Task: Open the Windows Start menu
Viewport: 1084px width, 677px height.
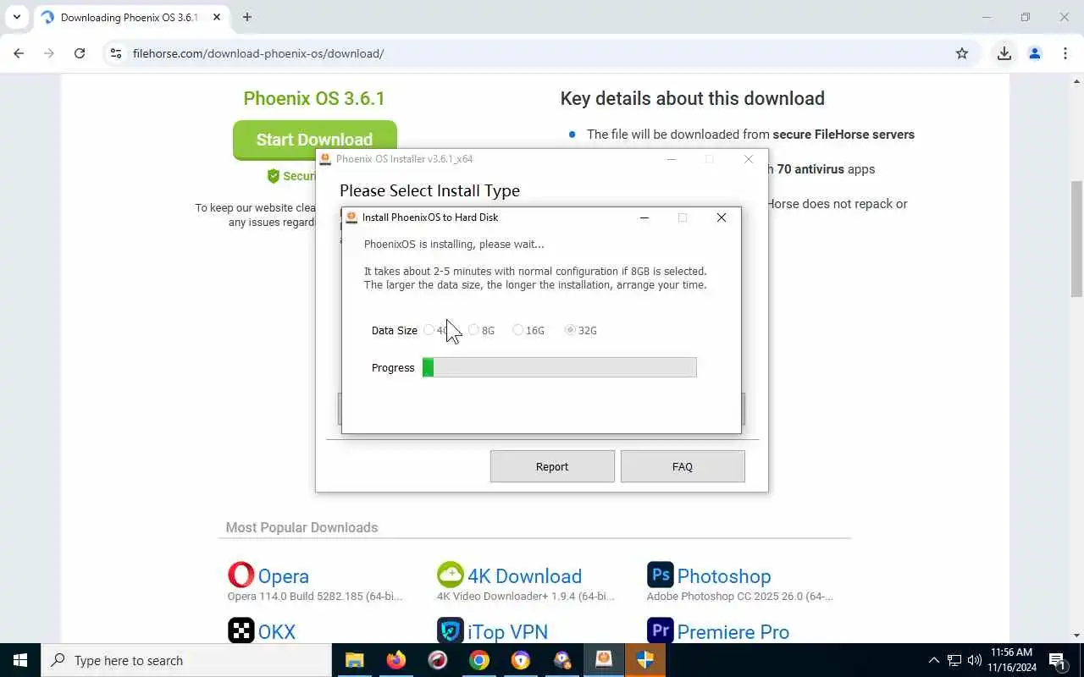Action: [x=20, y=660]
